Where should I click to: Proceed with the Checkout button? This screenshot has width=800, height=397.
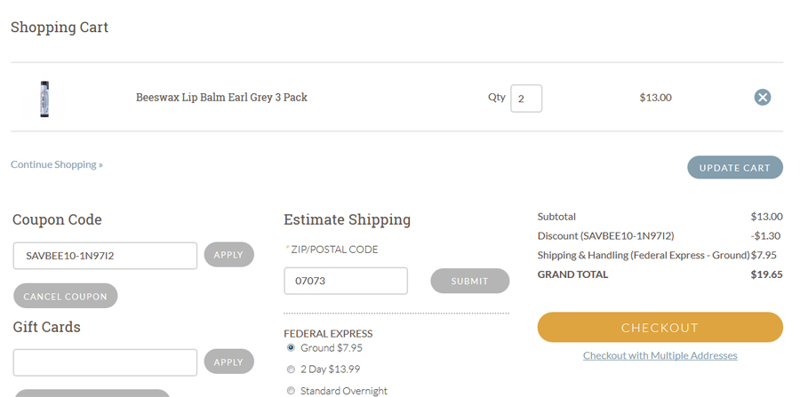(660, 327)
